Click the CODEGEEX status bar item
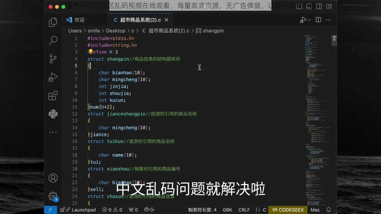381x214 pixels. [x=288, y=210]
